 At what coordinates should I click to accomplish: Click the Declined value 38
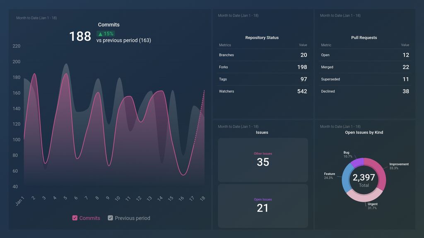(x=406, y=91)
